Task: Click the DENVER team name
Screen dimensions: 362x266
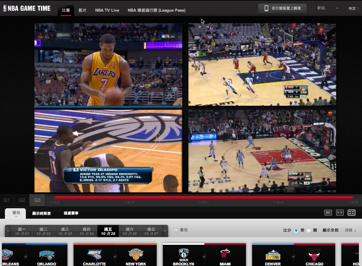Action: click(273, 264)
